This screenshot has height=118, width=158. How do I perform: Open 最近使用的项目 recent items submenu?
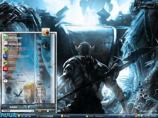click(43, 64)
